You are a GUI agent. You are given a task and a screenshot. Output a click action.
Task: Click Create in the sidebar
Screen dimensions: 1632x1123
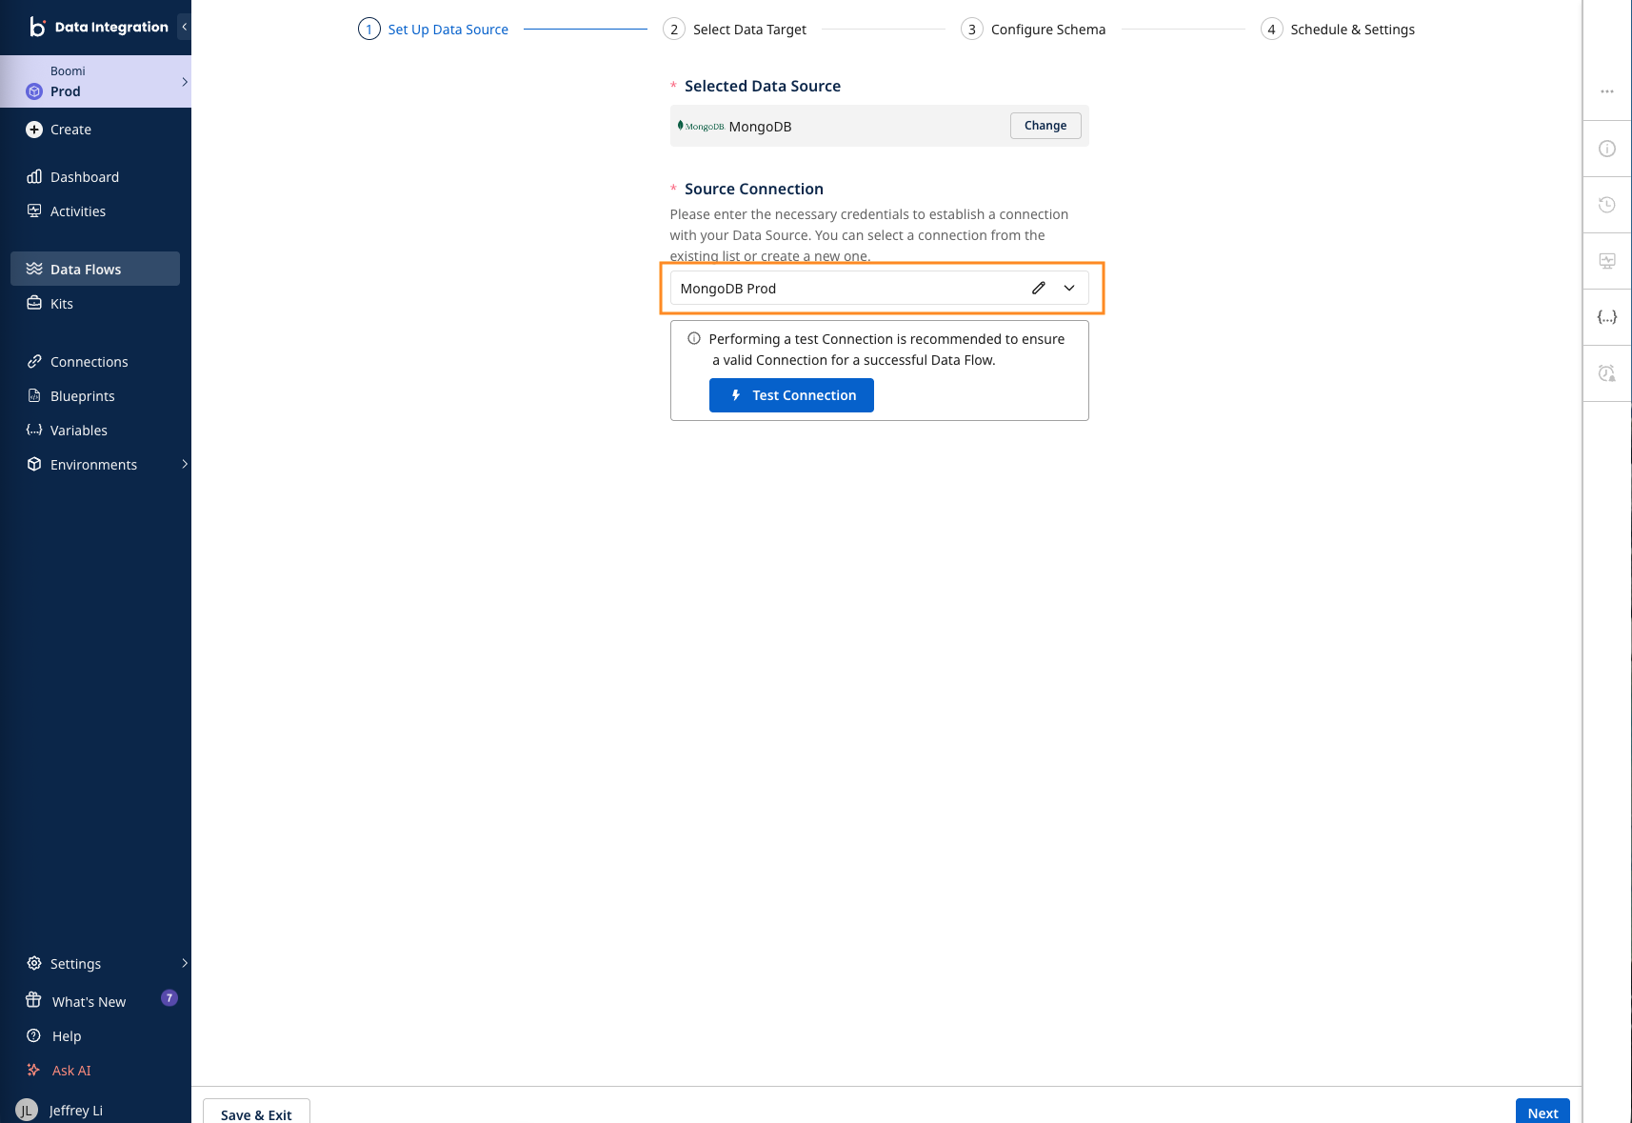pos(70,130)
